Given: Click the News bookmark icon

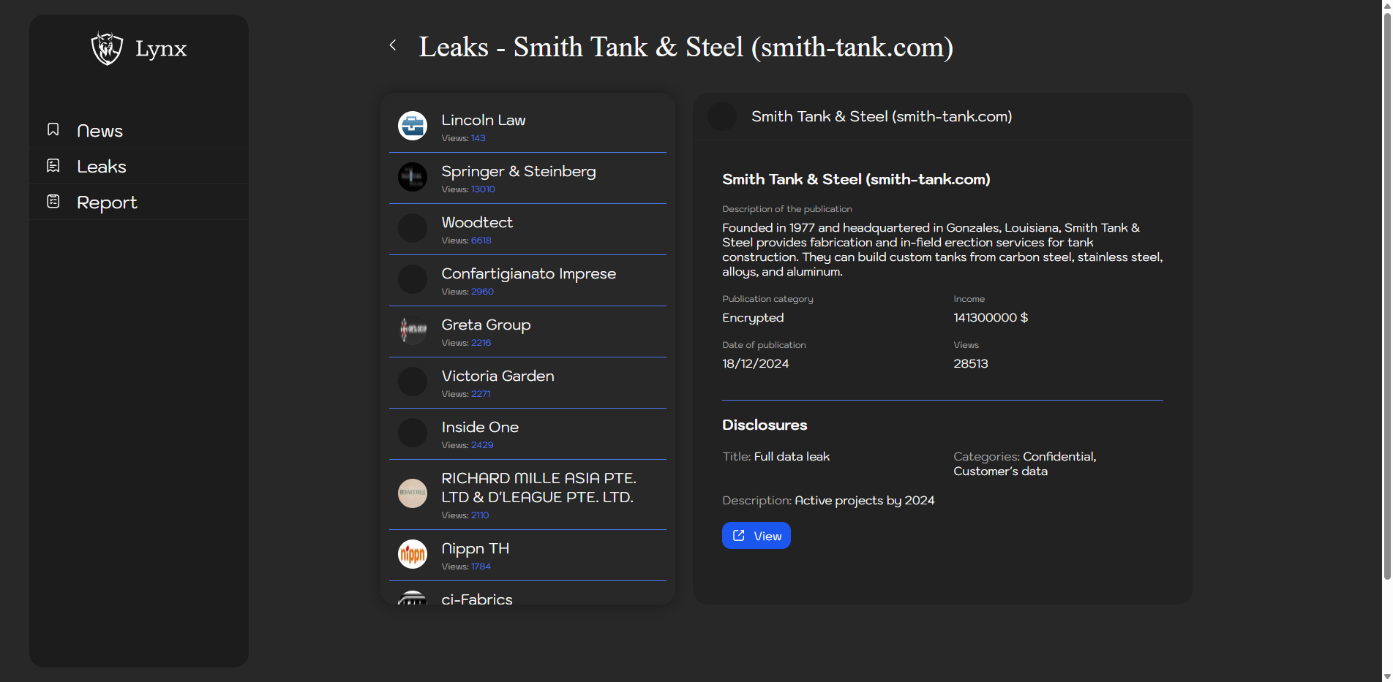Looking at the screenshot, I should [x=53, y=129].
